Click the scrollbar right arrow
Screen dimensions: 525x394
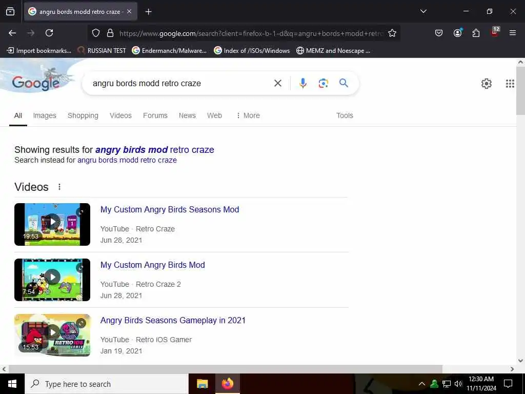coord(512,369)
